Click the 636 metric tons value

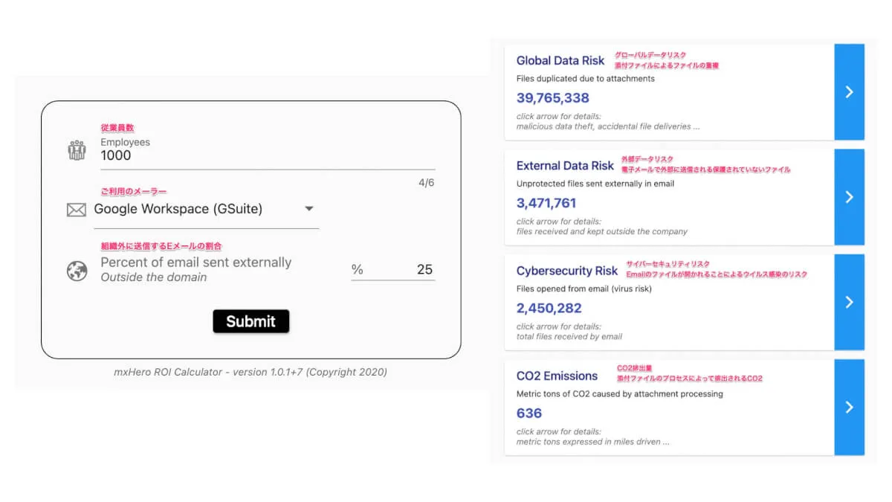click(529, 413)
